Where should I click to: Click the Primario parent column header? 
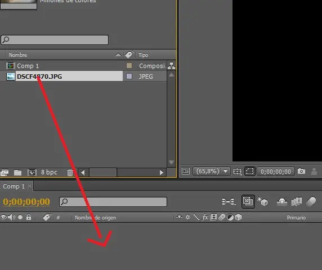coord(296,218)
